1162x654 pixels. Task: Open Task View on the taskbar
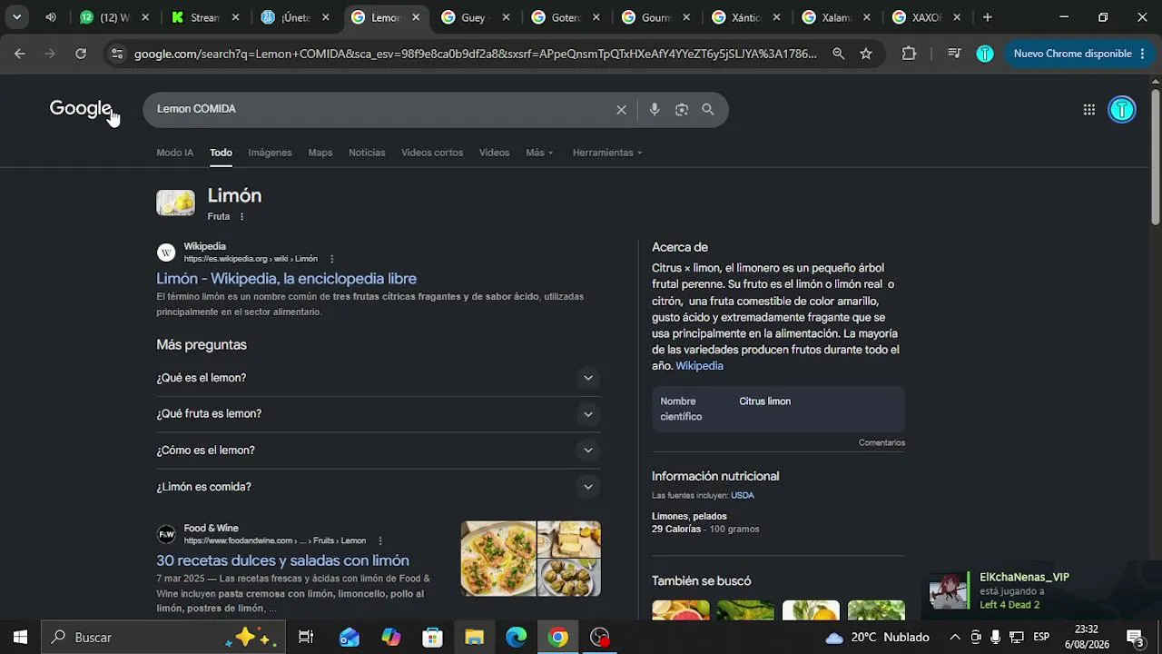click(x=306, y=638)
